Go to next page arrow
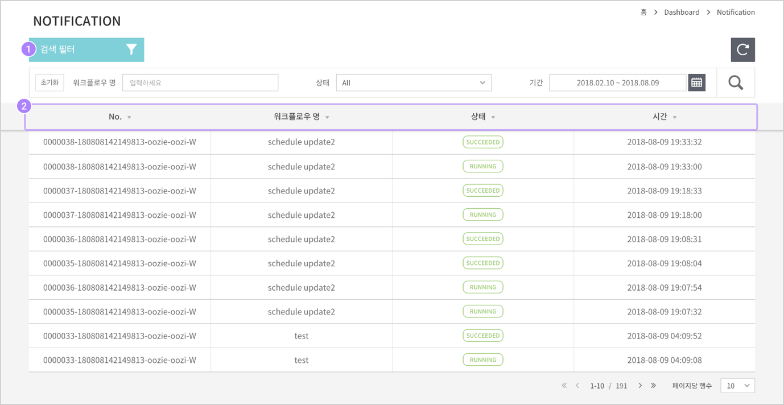The height and width of the screenshot is (405, 784). pos(640,386)
